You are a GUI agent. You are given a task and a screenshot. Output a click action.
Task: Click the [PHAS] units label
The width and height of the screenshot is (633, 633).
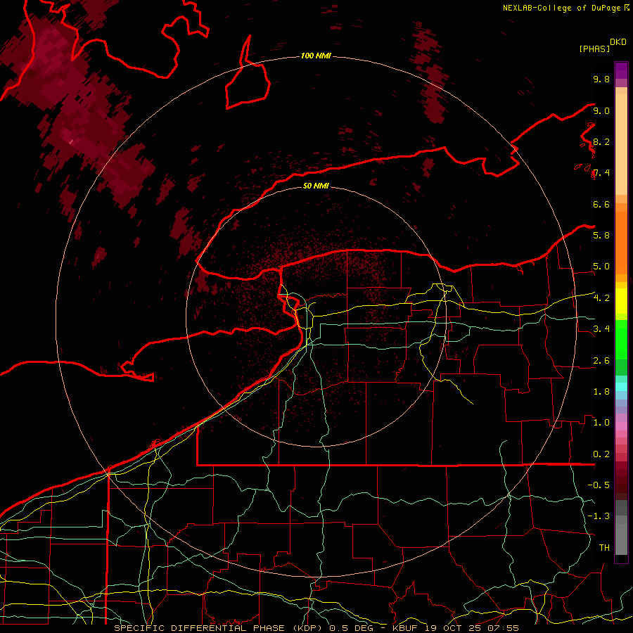point(594,49)
